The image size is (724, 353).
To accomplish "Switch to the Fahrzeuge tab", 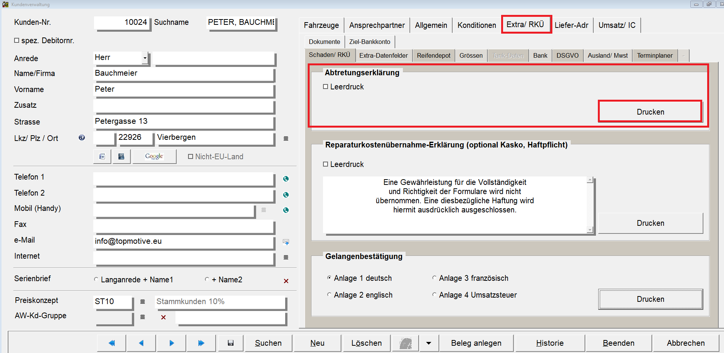I will [321, 25].
